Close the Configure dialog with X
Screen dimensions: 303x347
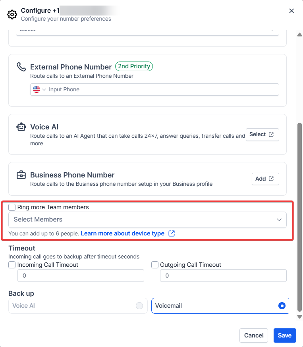(x=291, y=11)
